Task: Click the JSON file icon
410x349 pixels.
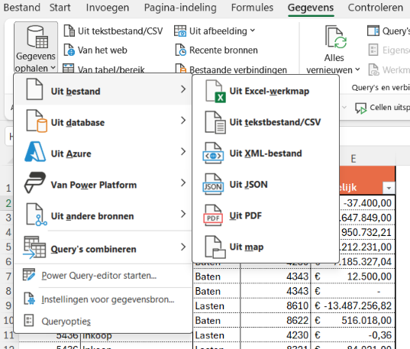Action: tap(213, 185)
